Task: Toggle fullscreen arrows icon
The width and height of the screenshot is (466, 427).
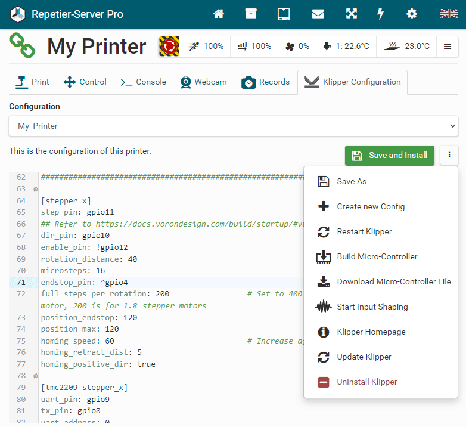Action: [351, 14]
